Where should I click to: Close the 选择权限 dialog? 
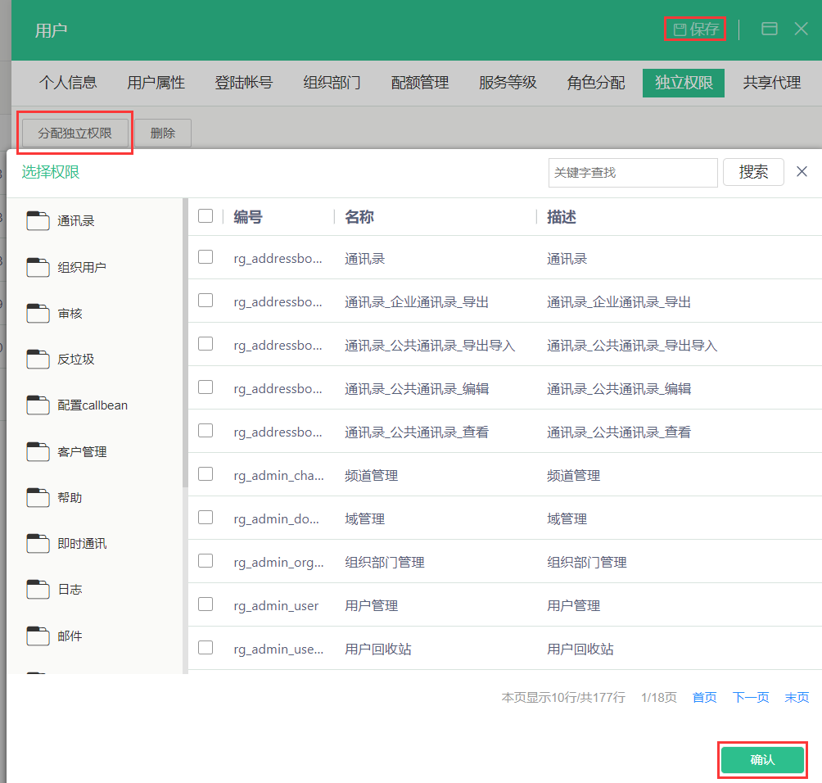pos(802,171)
